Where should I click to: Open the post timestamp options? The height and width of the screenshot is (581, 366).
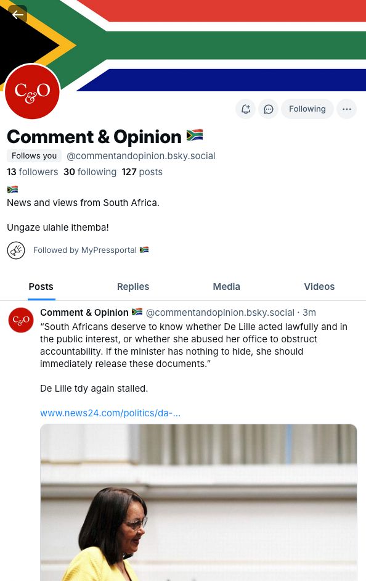coord(309,313)
